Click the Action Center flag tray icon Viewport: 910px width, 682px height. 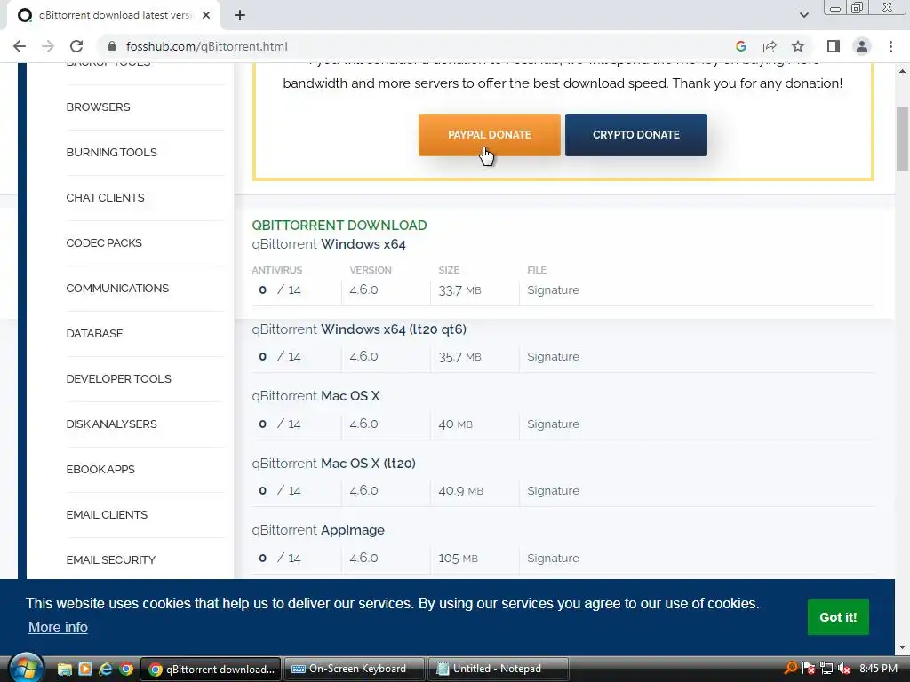pyautogui.click(x=809, y=669)
